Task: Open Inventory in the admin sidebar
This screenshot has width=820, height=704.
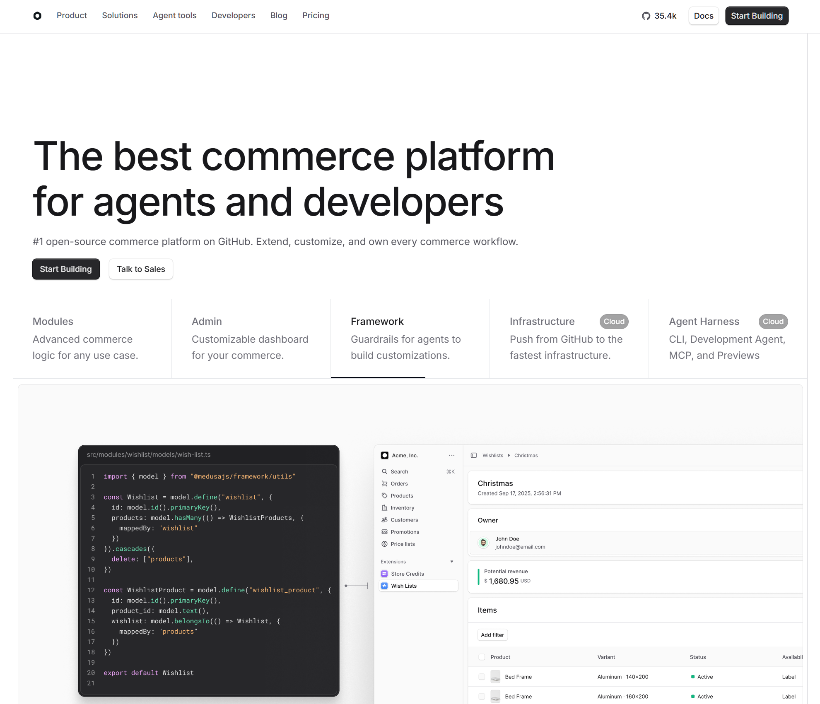Action: pos(418,507)
